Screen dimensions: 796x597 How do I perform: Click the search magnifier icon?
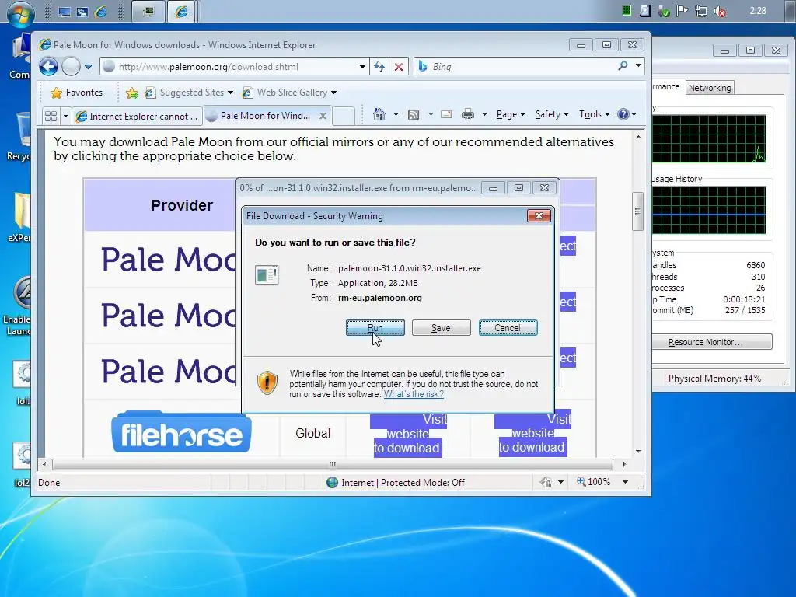tap(623, 66)
